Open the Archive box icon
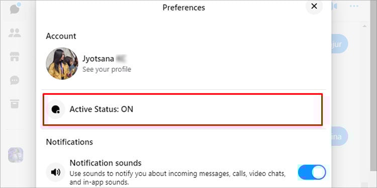Screen dimensions: 377x188 click(x=15, y=104)
